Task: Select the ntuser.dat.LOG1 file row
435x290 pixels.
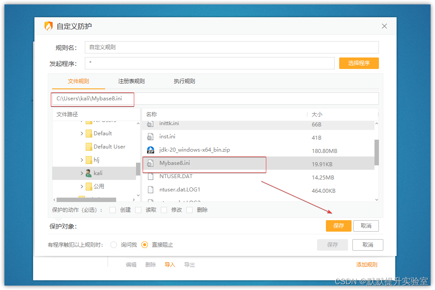Action: [x=258, y=190]
